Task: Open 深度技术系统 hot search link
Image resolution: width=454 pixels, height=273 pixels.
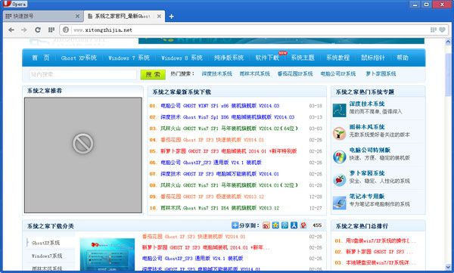Action: click(x=217, y=74)
